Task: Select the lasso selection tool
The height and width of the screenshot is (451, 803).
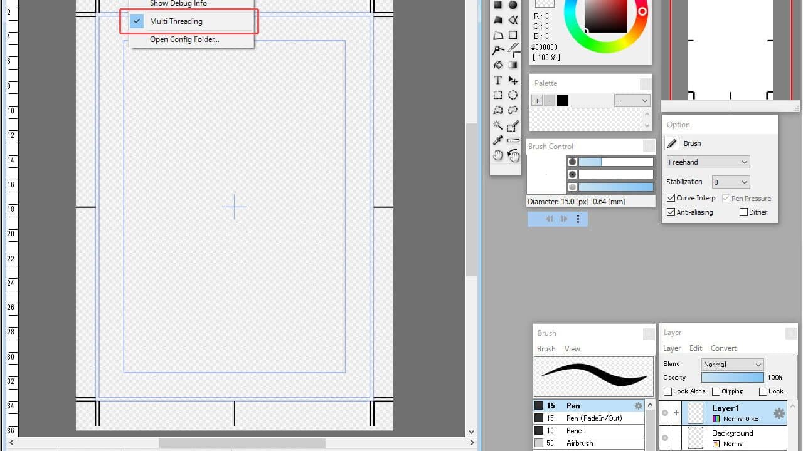Action: [x=513, y=110]
